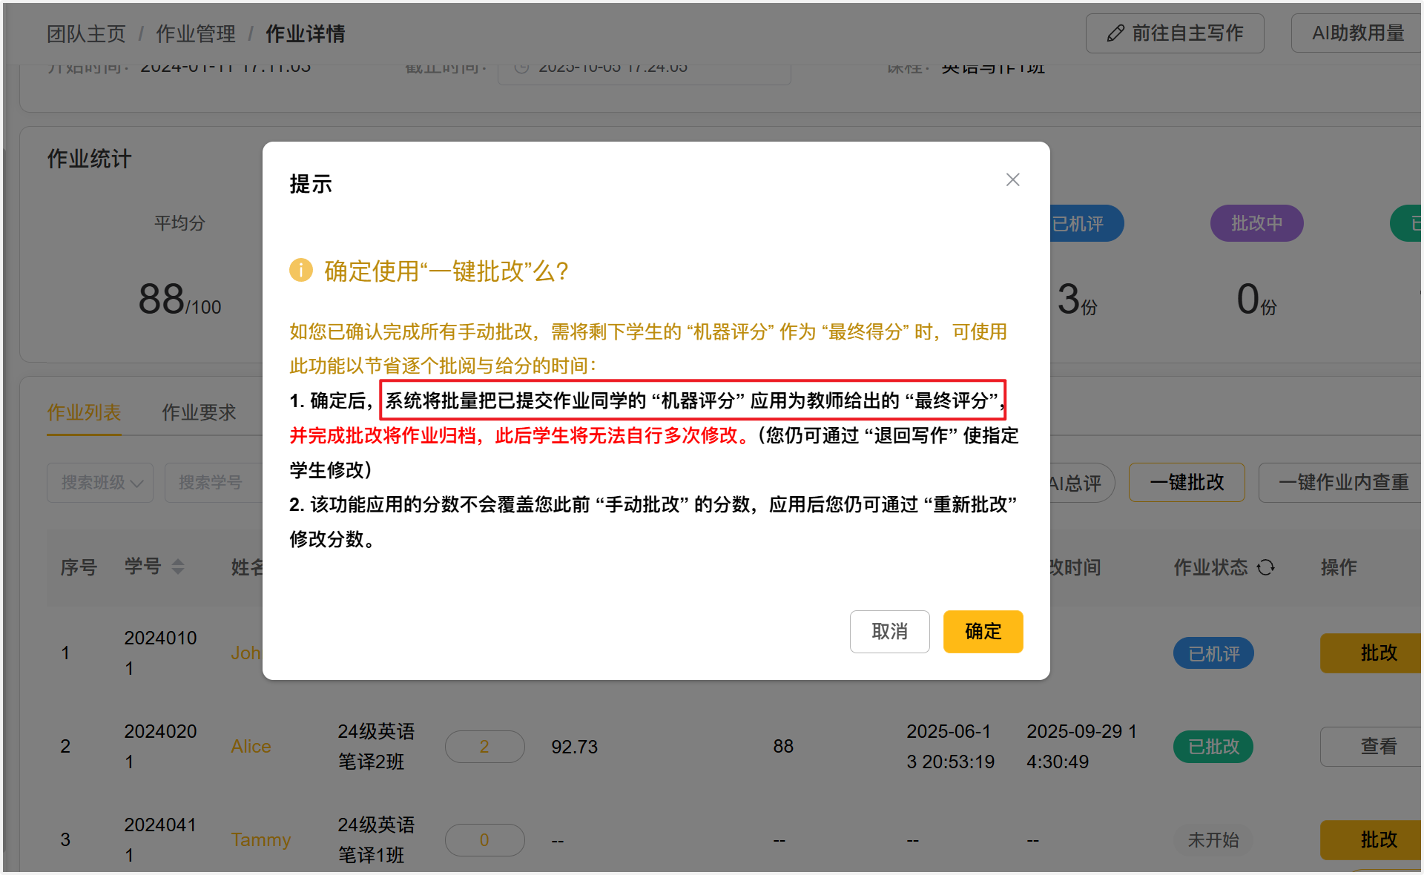Go to 团队主页 breadcrumb link
This screenshot has height=875, width=1424.
[86, 33]
